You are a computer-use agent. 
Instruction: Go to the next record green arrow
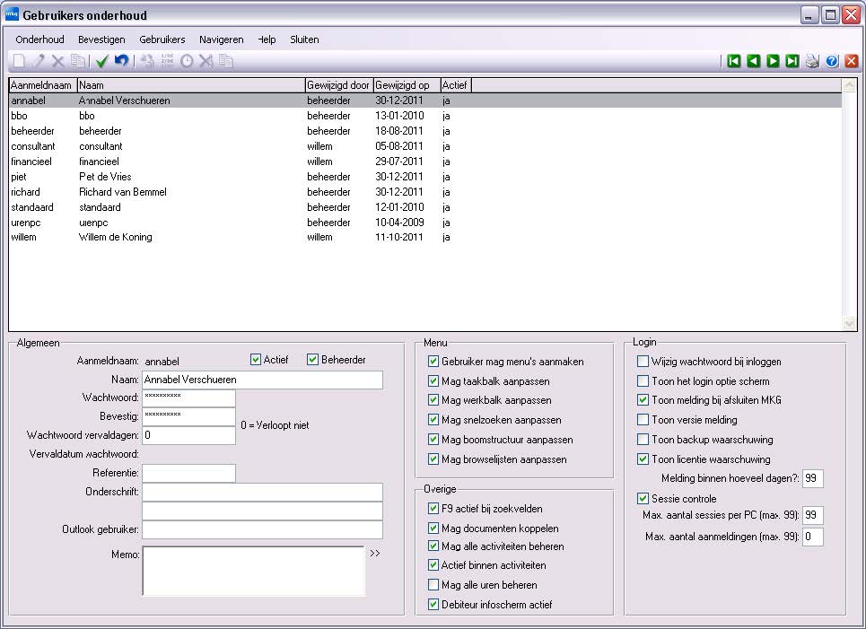[x=774, y=61]
